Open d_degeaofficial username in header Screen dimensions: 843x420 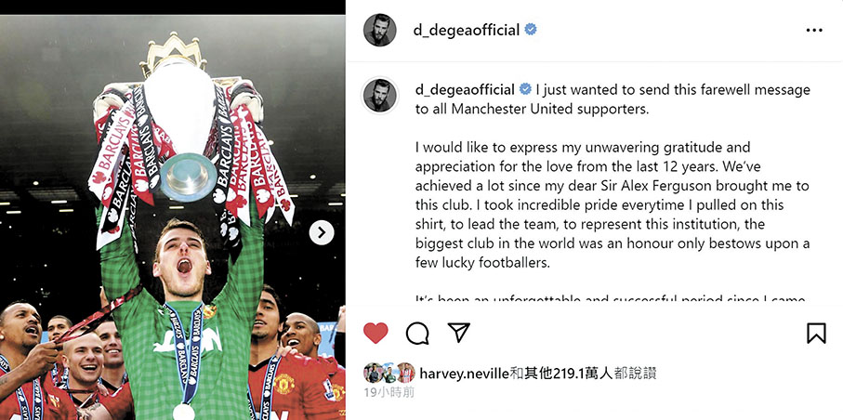467,30
